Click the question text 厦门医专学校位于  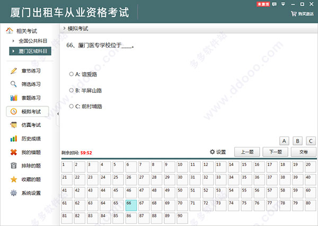click(100, 45)
